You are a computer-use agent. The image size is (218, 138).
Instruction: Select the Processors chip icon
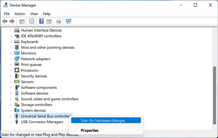(x=17, y=70)
